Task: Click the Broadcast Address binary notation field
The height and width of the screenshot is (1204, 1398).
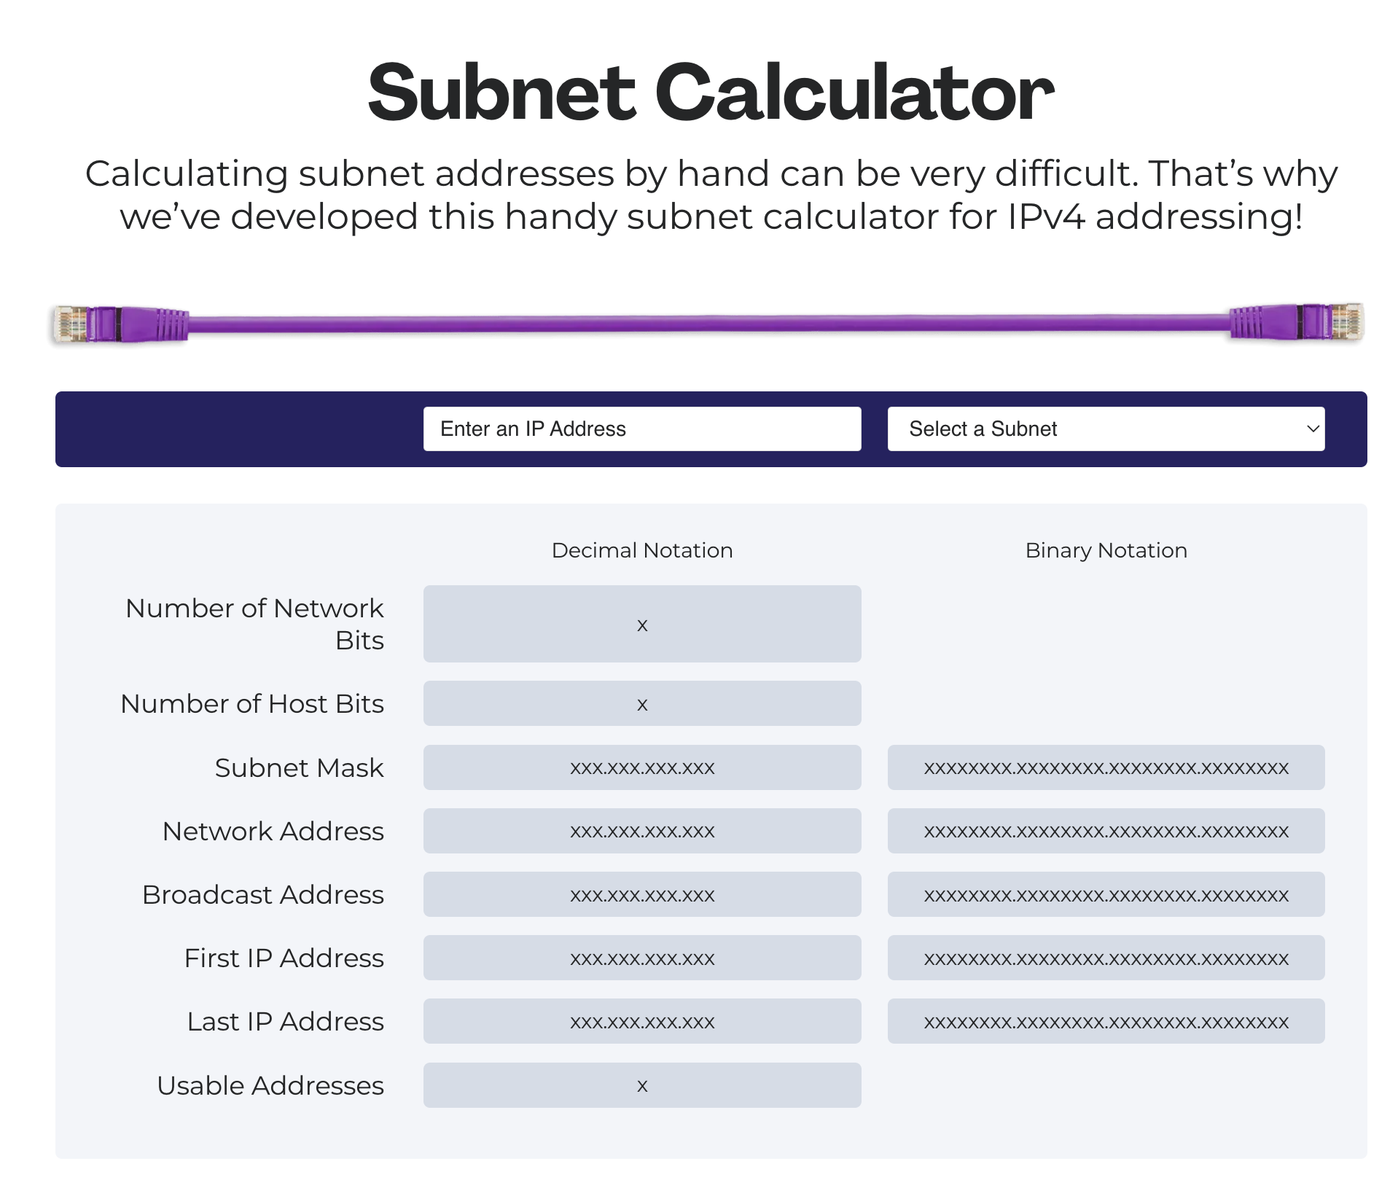Action: (x=1105, y=894)
